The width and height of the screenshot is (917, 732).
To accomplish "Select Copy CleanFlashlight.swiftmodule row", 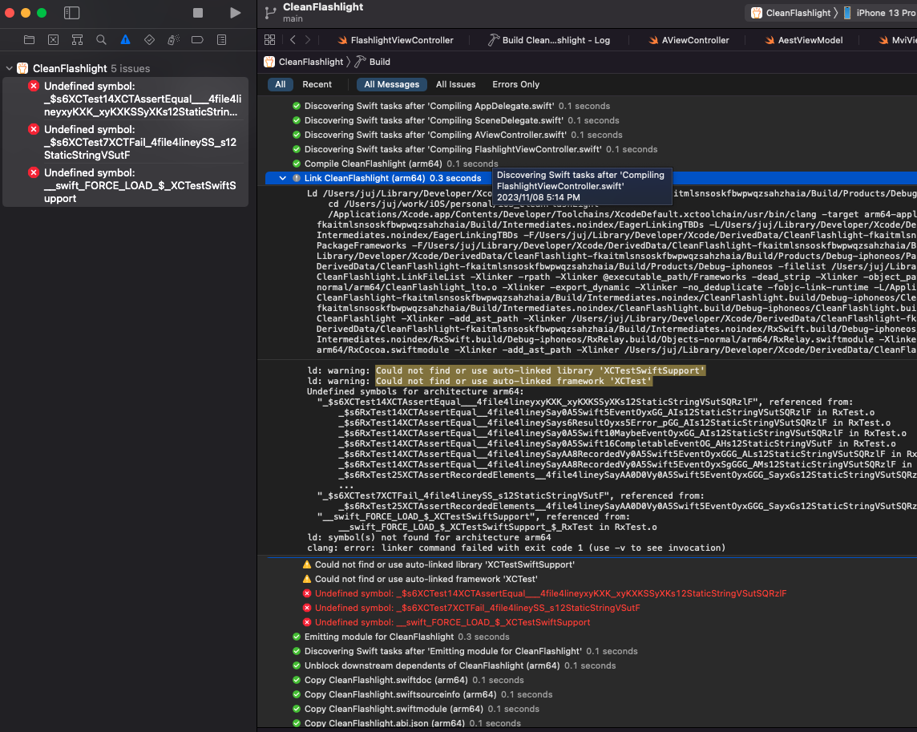I will [415, 710].
